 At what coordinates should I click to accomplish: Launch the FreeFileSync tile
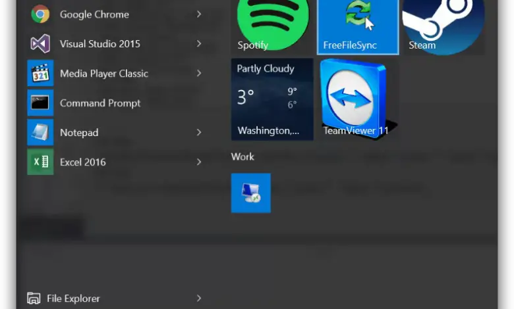click(x=358, y=26)
